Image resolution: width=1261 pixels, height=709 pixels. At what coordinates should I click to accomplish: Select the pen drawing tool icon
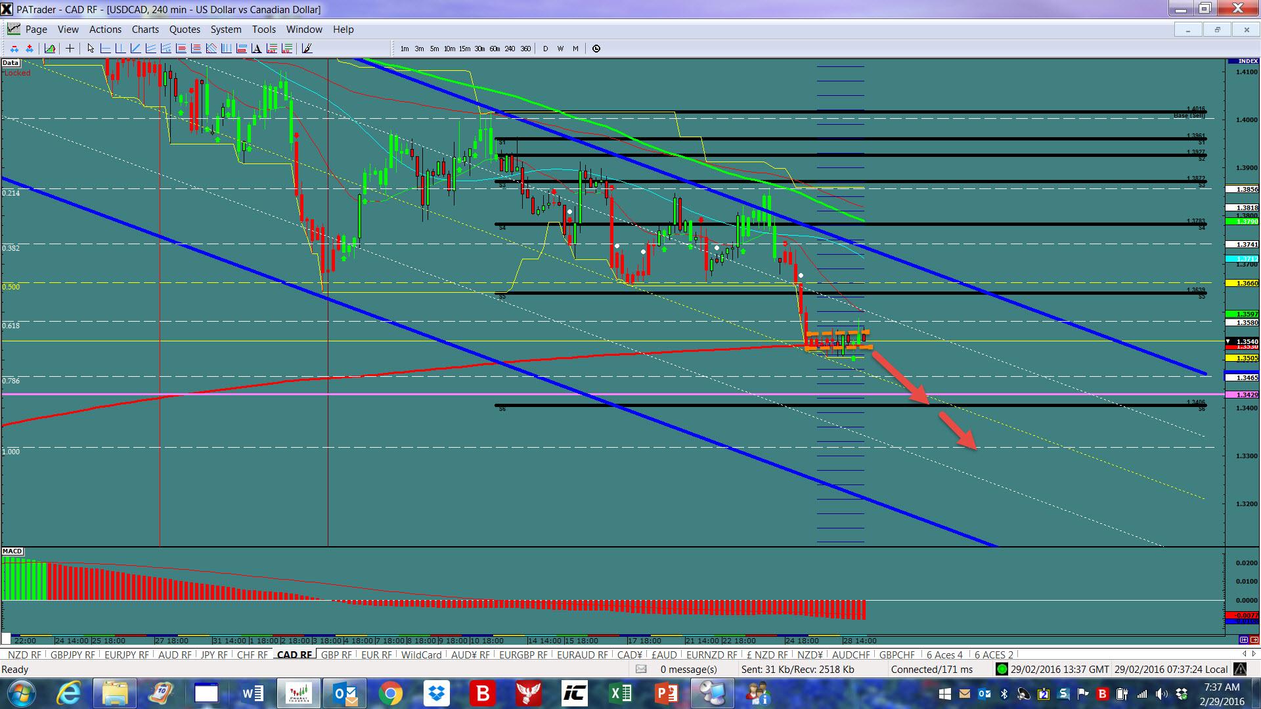(307, 49)
